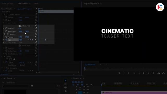Uncheck Uniform Scale under Motion
The width and height of the screenshot is (167, 94).
click(20, 45)
